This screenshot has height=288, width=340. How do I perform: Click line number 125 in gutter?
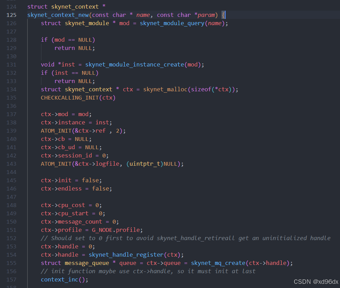click(x=11, y=15)
